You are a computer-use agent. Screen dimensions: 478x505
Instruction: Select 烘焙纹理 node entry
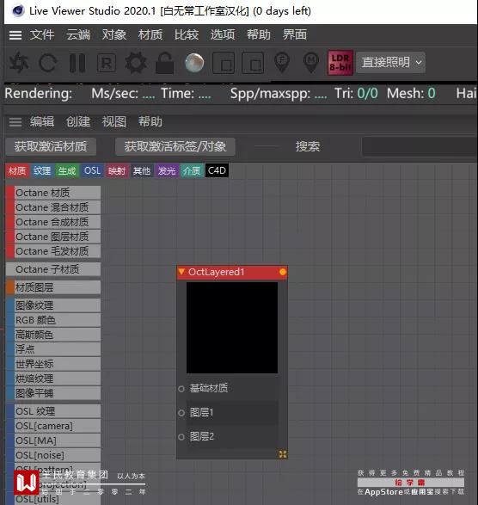[53, 379]
